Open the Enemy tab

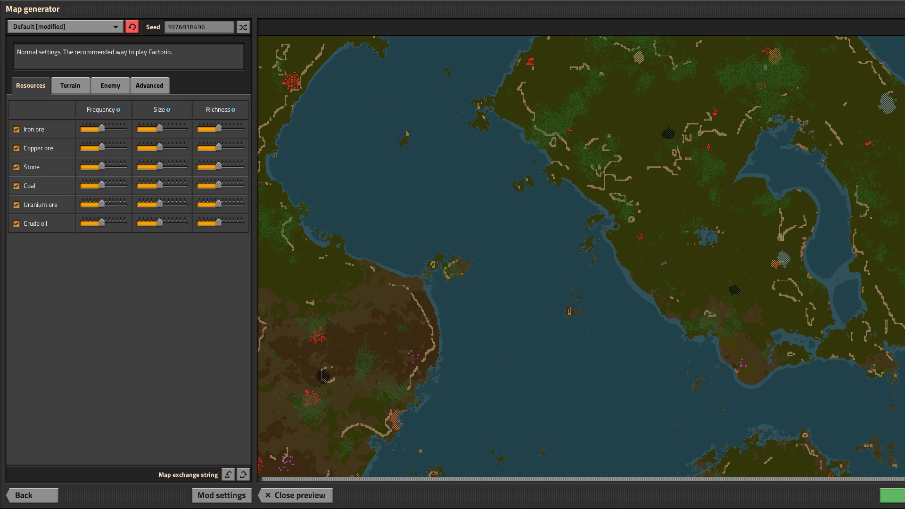point(110,85)
